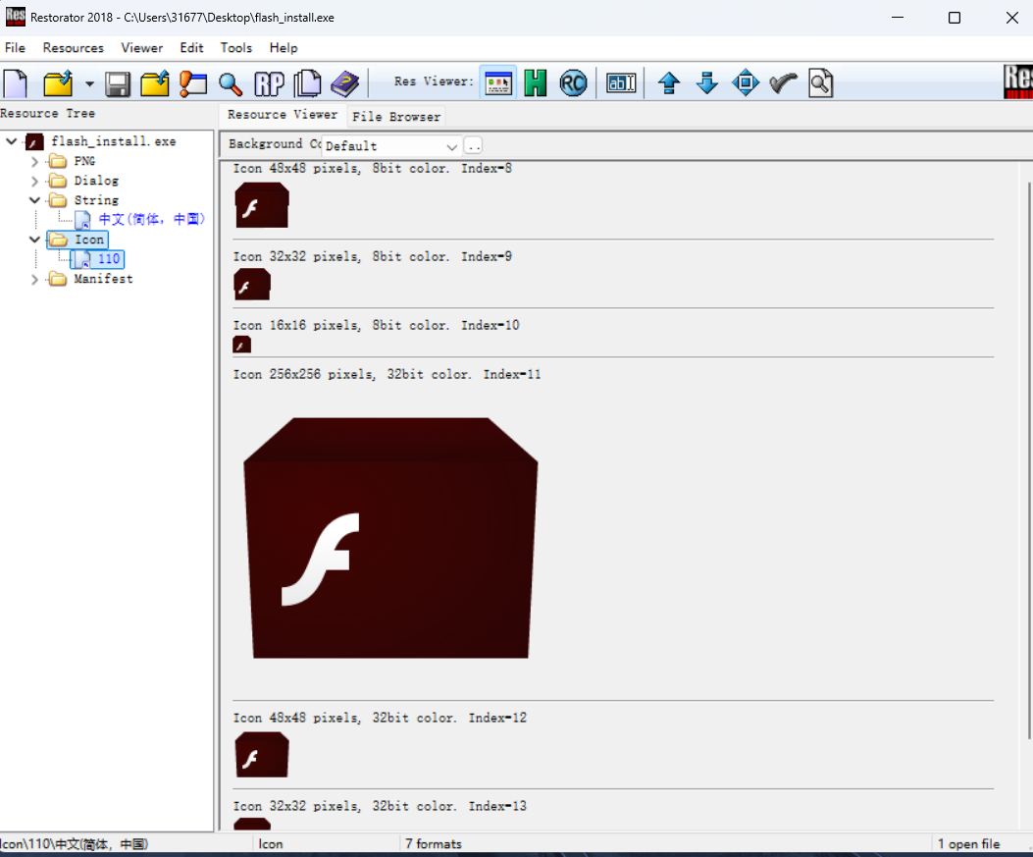1033x857 pixels.
Task: Collapse the Icon folder
Action: coord(35,240)
